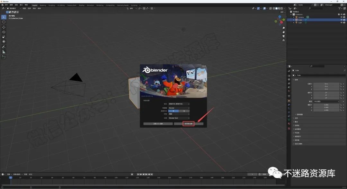Select solid viewport shading mode
This screenshot has height=189, width=347.
pyautogui.click(x=276, y=8)
